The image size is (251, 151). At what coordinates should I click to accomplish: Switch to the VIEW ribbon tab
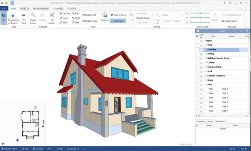(x=13, y=8)
